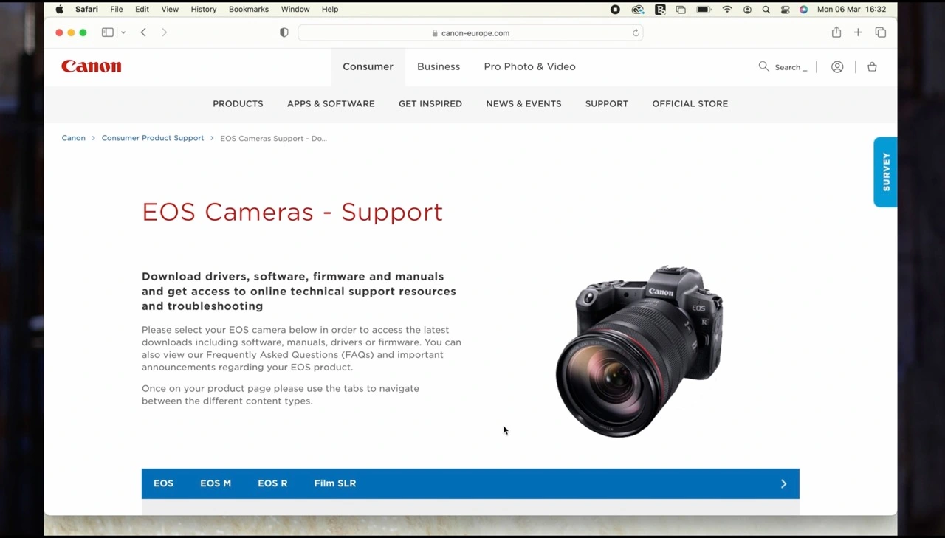945x538 pixels.
Task: Open Control Center icon
Action: click(x=786, y=10)
